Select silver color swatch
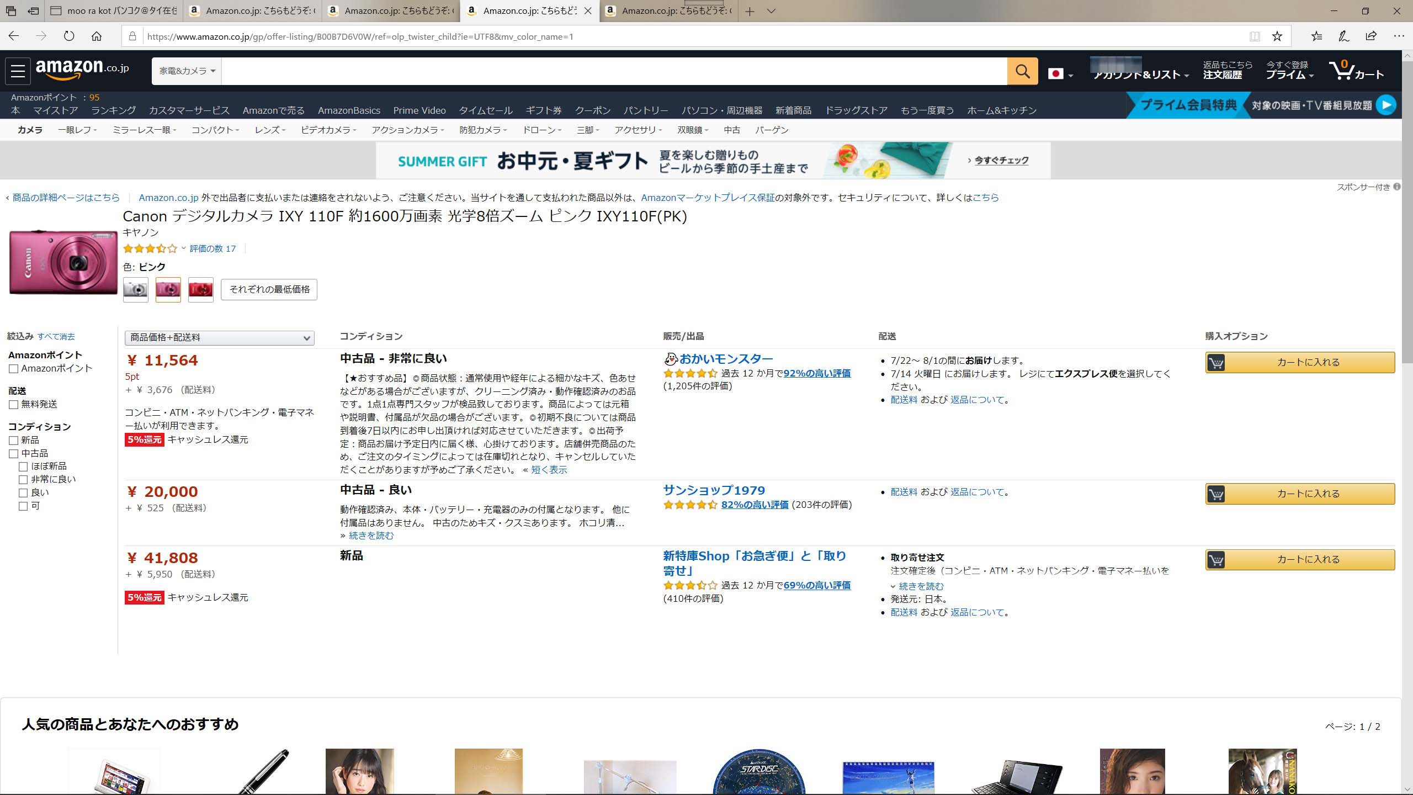 tap(136, 290)
